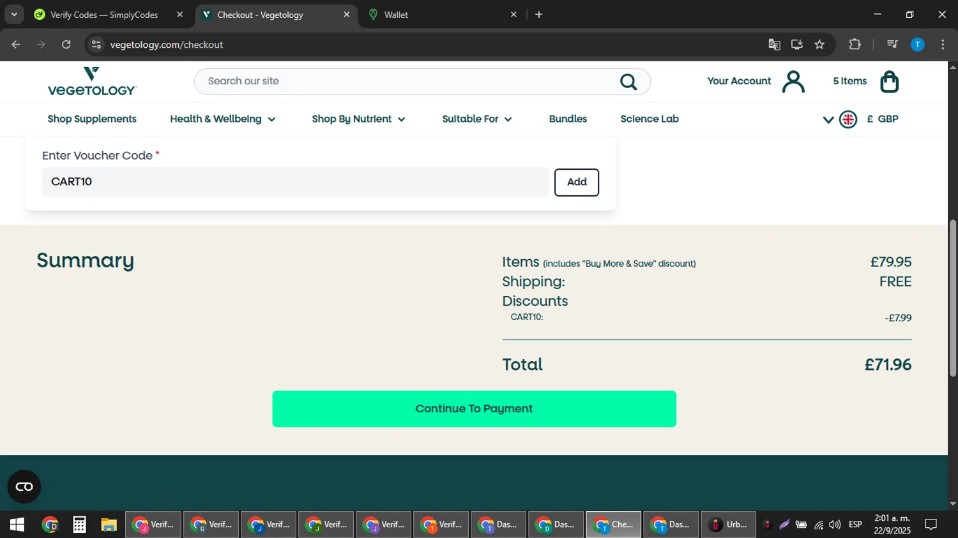Click the Add voucher button

coord(577,183)
